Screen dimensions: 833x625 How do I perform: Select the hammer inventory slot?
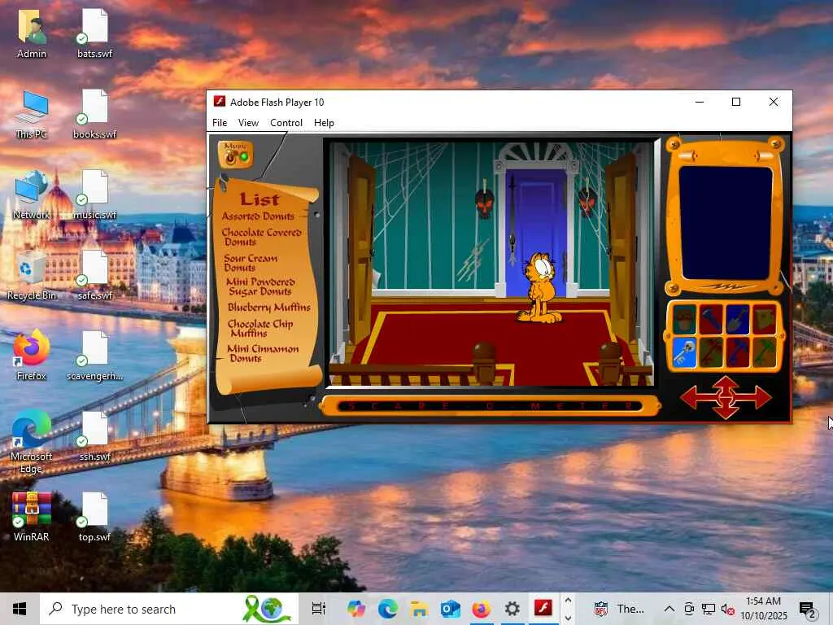point(710,318)
